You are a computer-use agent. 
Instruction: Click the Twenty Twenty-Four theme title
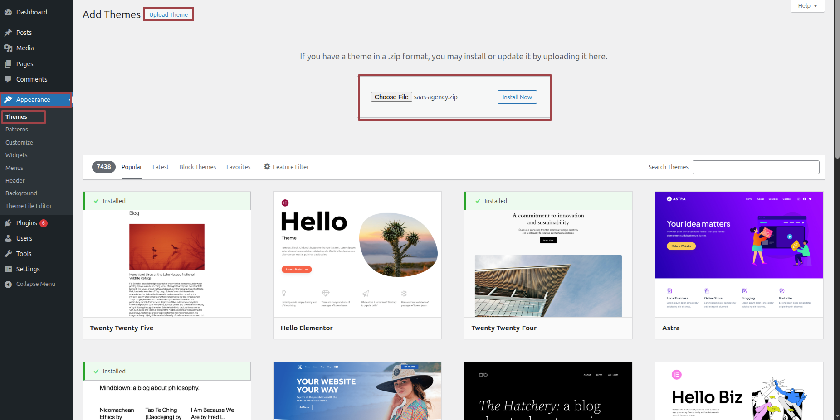tap(504, 328)
